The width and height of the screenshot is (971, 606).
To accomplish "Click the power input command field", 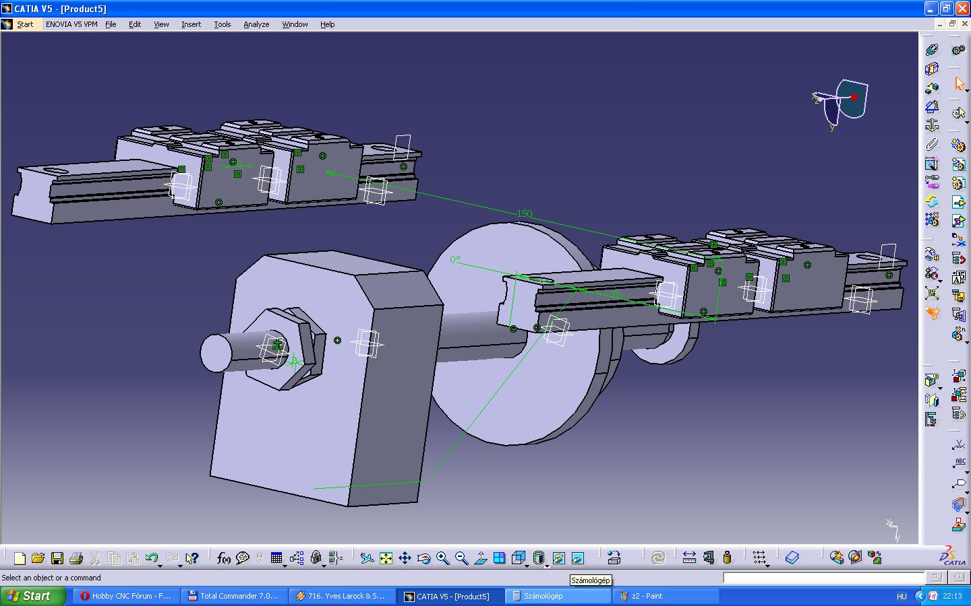I will pos(823,578).
